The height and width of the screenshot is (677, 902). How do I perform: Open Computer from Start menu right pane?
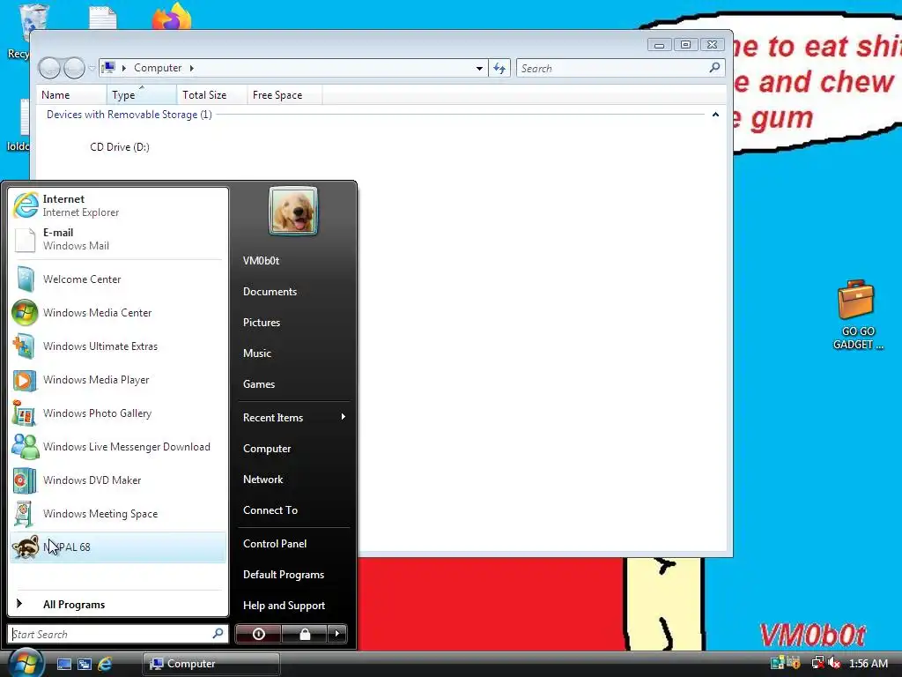click(x=293, y=449)
